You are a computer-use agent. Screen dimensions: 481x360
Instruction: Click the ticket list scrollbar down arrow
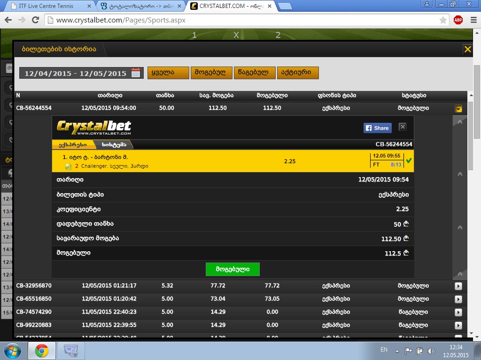coord(471,333)
